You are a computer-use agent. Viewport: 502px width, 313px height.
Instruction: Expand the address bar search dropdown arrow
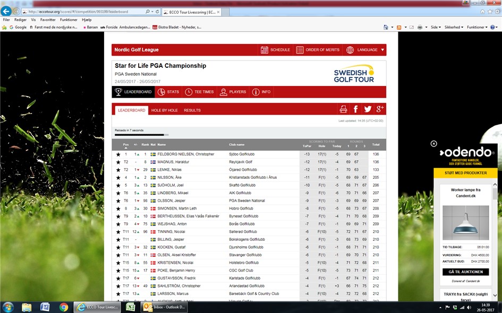pos(152,12)
